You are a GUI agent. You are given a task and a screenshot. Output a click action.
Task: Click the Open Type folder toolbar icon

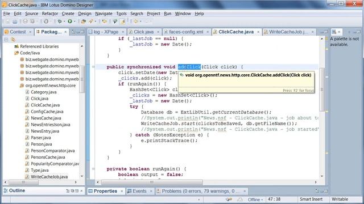[x=84, y=22]
